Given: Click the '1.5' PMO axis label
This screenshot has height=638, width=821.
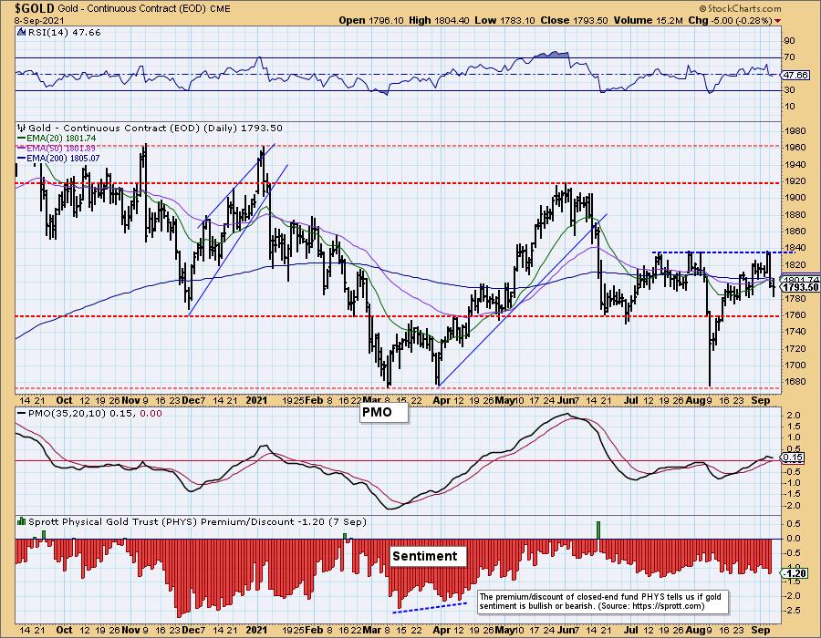Looking at the screenshot, I should click(794, 427).
